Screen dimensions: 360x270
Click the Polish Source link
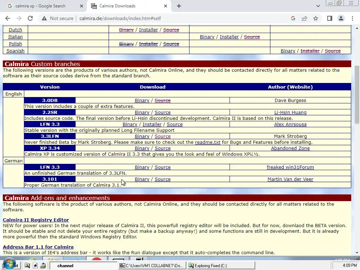click(x=171, y=44)
